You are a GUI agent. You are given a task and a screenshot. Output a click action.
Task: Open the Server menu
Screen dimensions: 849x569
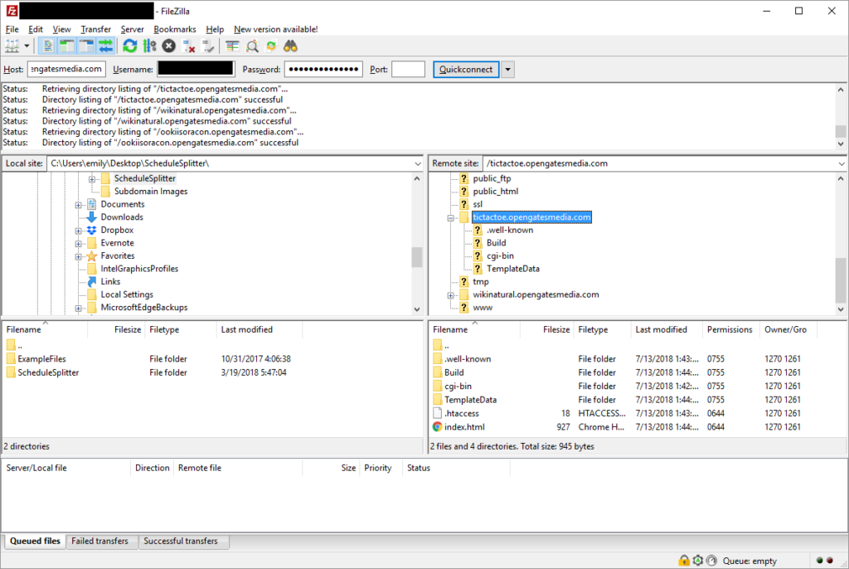[x=132, y=29]
